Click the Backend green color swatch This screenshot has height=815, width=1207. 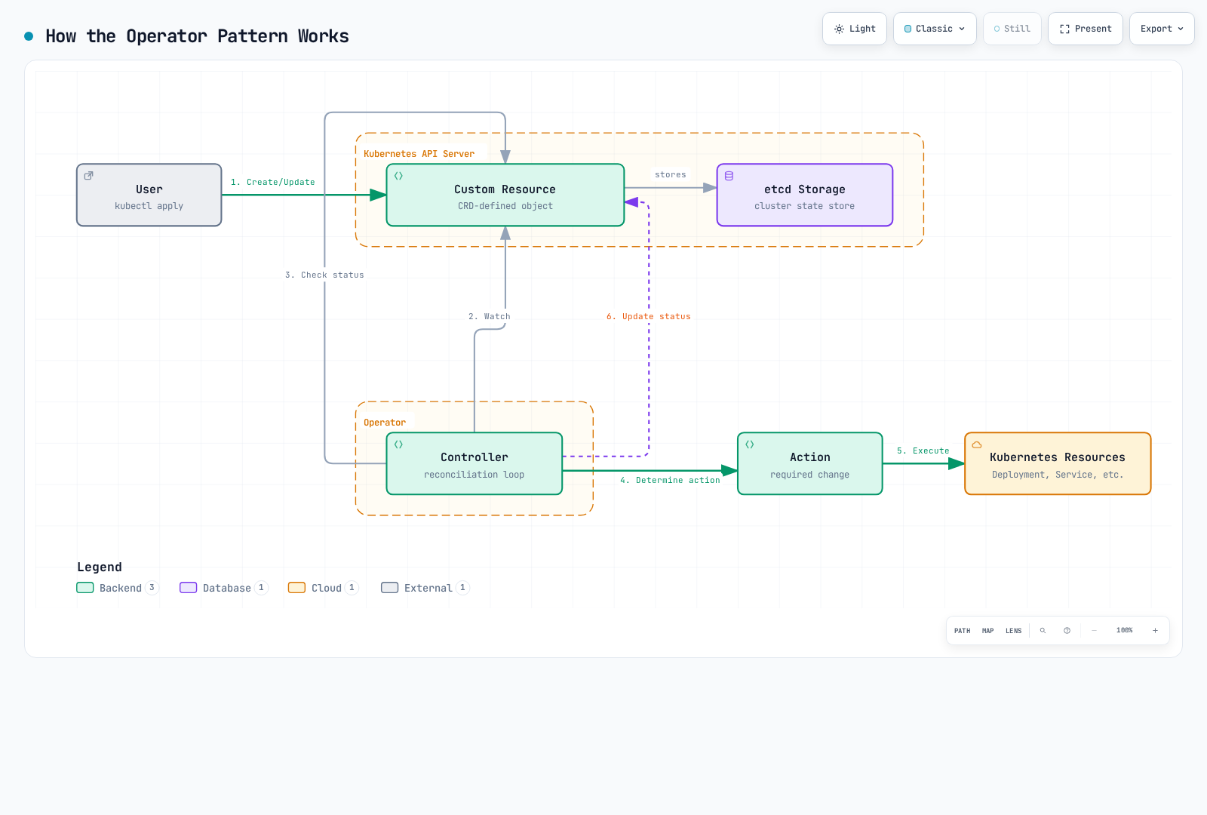coord(85,588)
